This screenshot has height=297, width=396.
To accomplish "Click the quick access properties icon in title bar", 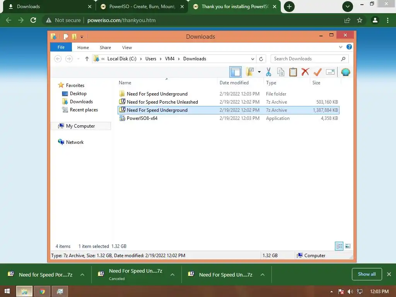I will (66, 37).
